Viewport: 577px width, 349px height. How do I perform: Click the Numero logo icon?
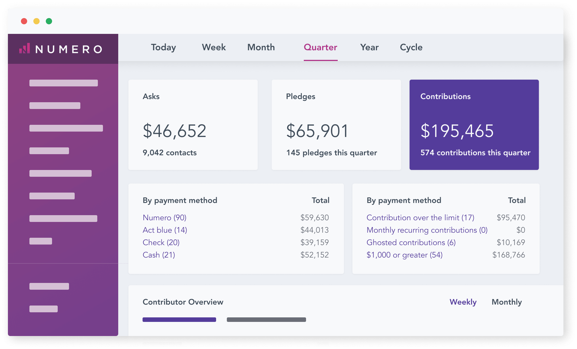pyautogui.click(x=25, y=49)
